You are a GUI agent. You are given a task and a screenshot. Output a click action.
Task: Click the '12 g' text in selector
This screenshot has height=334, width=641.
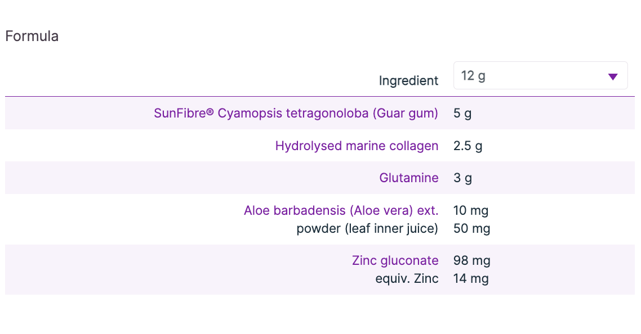coord(473,76)
